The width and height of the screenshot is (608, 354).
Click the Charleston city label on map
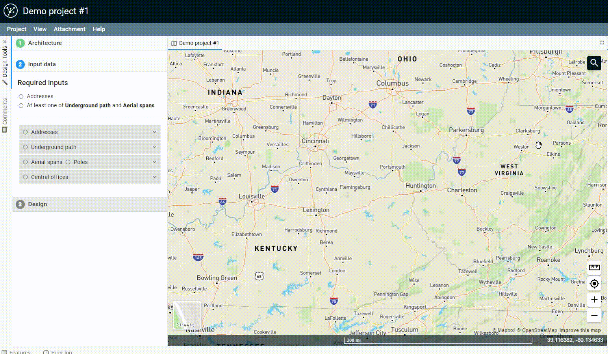click(x=462, y=190)
